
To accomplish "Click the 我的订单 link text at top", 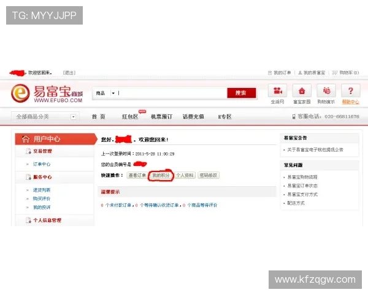I will pyautogui.click(x=282, y=73).
